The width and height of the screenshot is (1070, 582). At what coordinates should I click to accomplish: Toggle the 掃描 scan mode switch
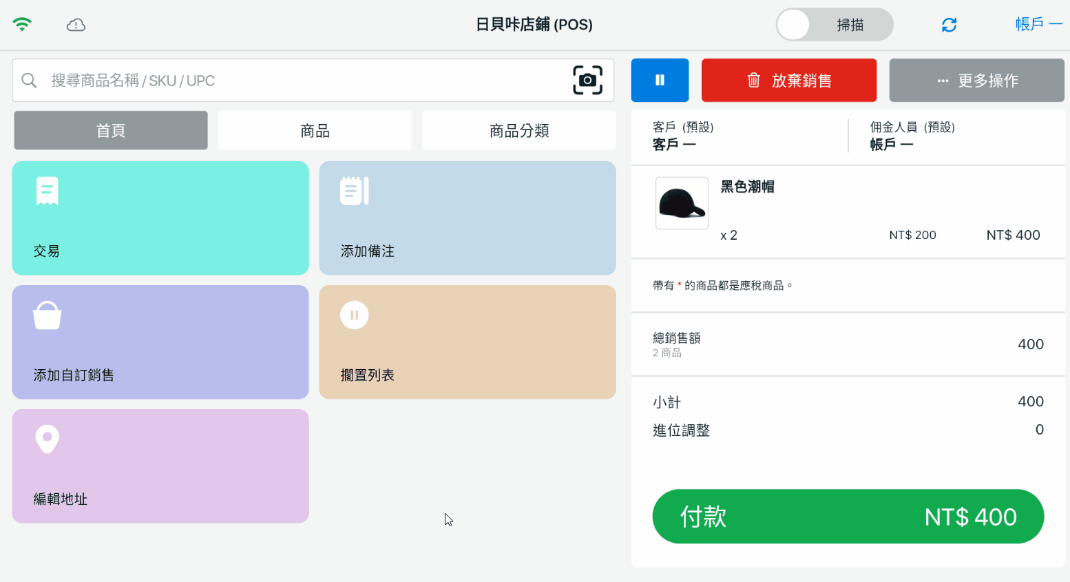tap(835, 25)
